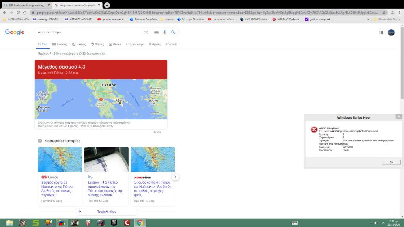
Task: Start voice search with the microphone icon
Action: coord(165,32)
